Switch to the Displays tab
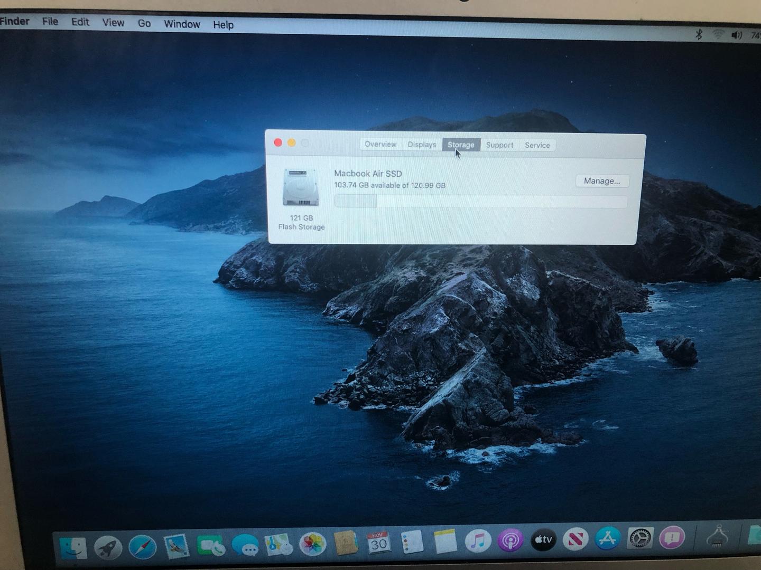The width and height of the screenshot is (761, 570). (x=422, y=145)
